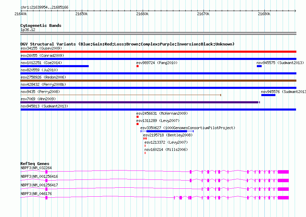Click the DGV Structural Variants track title

point(127,44)
